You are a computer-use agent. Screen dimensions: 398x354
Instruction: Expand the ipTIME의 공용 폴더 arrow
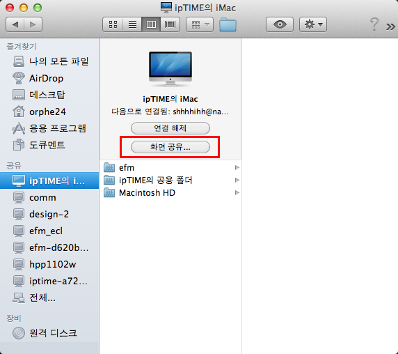point(237,180)
